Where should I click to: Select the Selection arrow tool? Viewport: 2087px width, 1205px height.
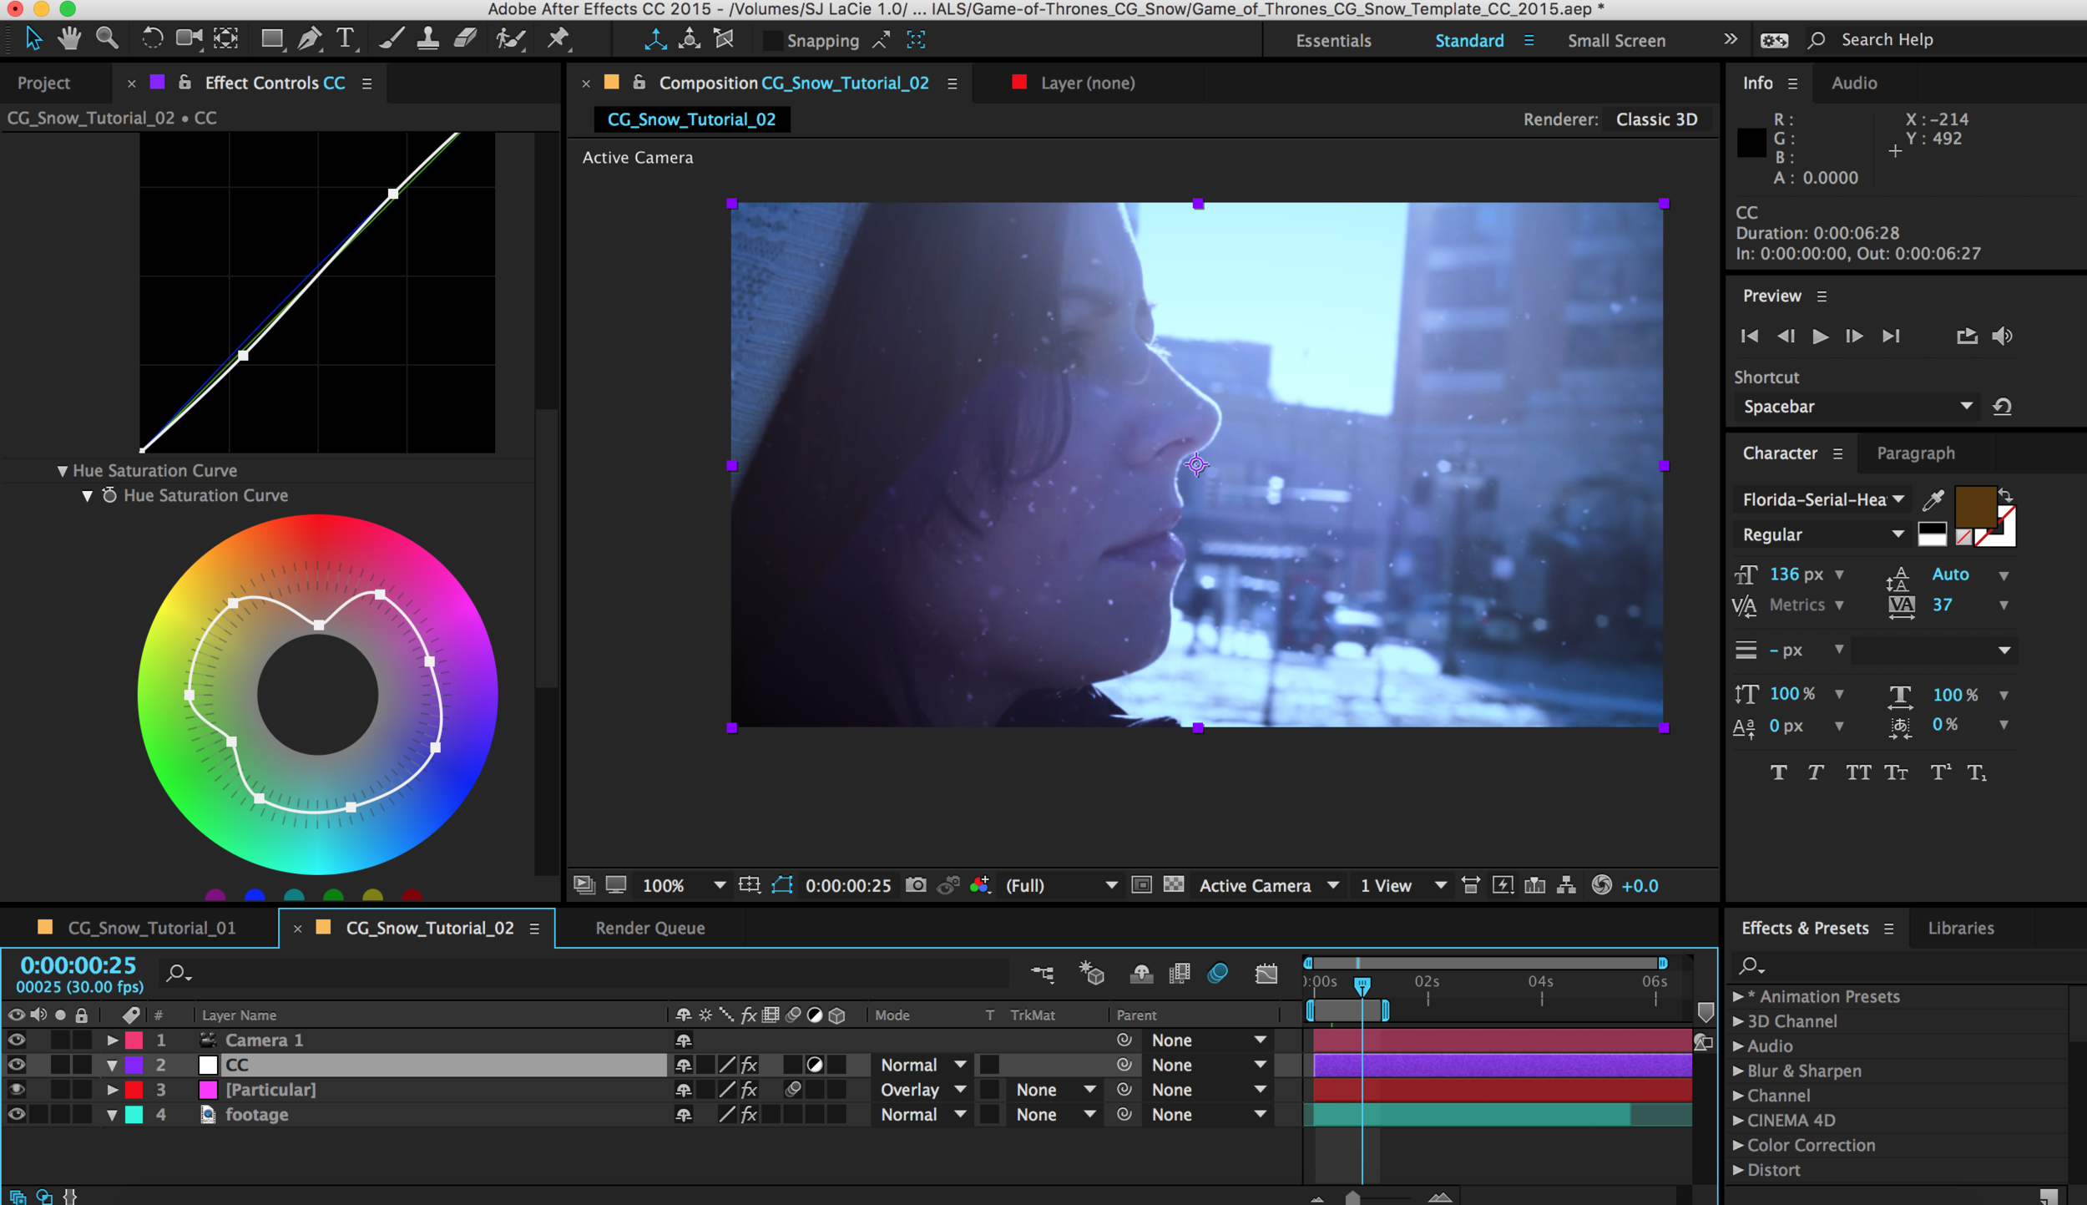(x=33, y=38)
